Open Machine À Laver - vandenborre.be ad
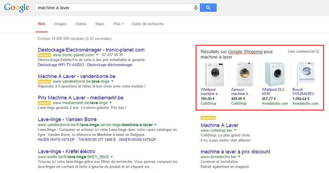Viewport: 329px width, 173px height. pyautogui.click(x=76, y=76)
